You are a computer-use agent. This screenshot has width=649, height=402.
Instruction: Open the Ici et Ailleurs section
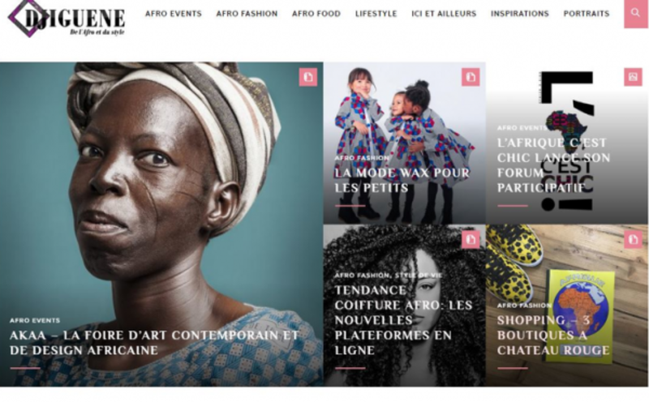tap(444, 14)
